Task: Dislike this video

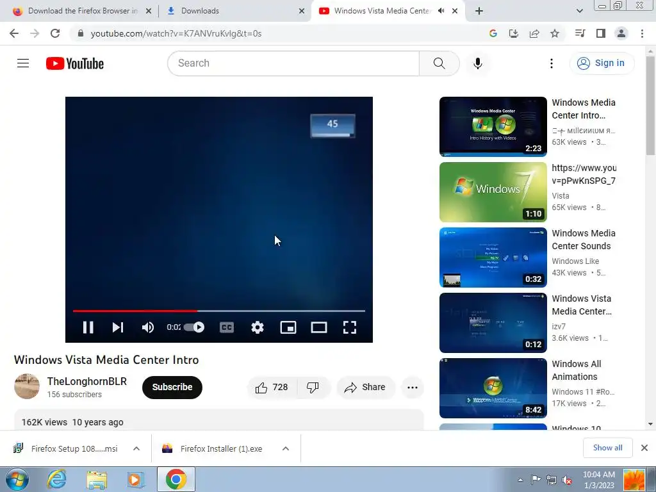Action: coord(313,388)
